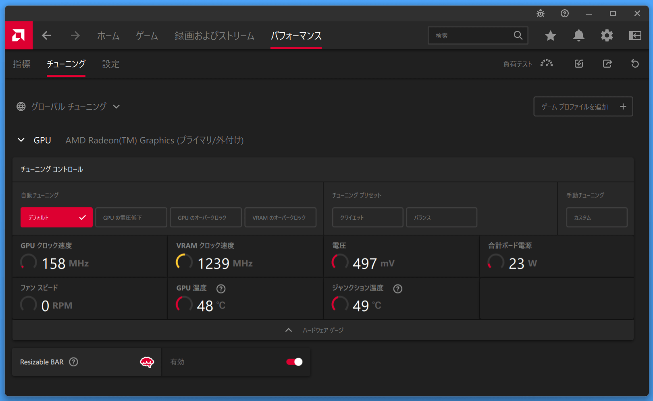653x401 pixels.
Task: Open GPU 温度 help question mark
Action: coord(221,289)
